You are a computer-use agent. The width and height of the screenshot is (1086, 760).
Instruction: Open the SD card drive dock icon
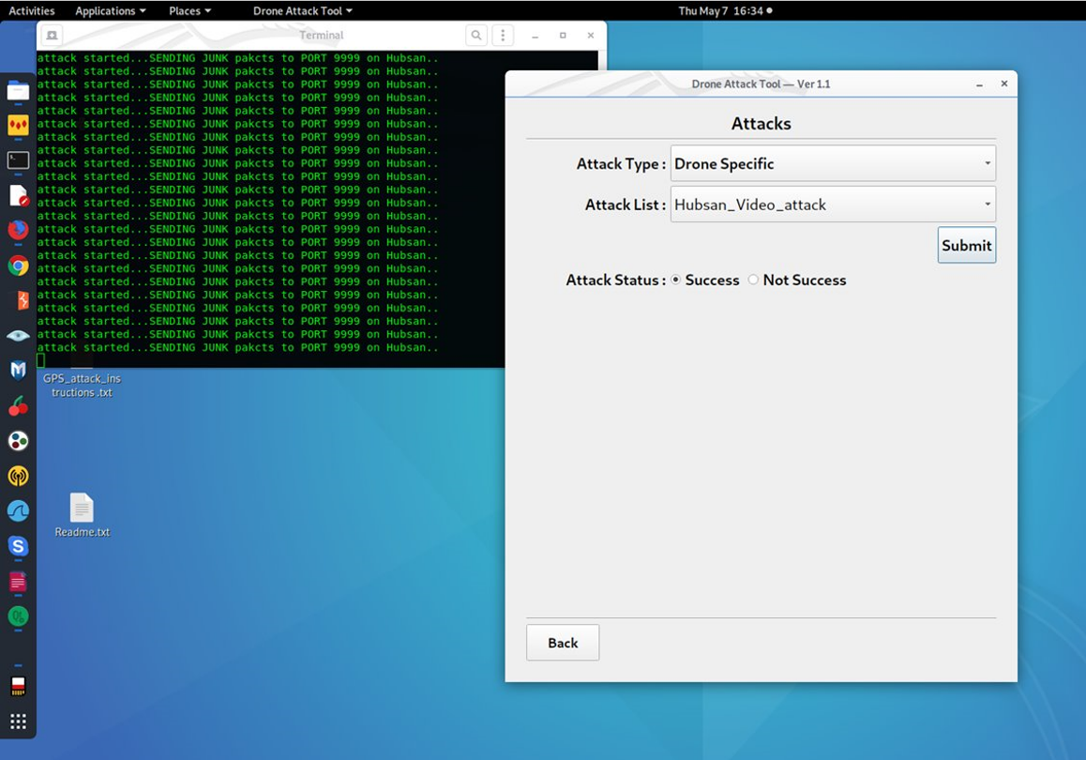coord(18,686)
